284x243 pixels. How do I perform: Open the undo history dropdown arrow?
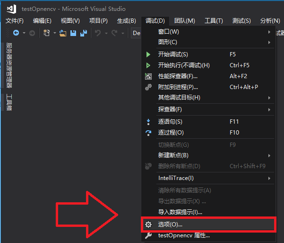pyautogui.click(x=106, y=33)
